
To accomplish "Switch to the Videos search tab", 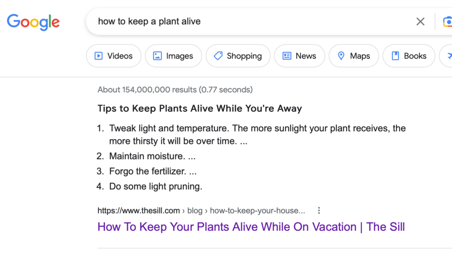I will [113, 56].
